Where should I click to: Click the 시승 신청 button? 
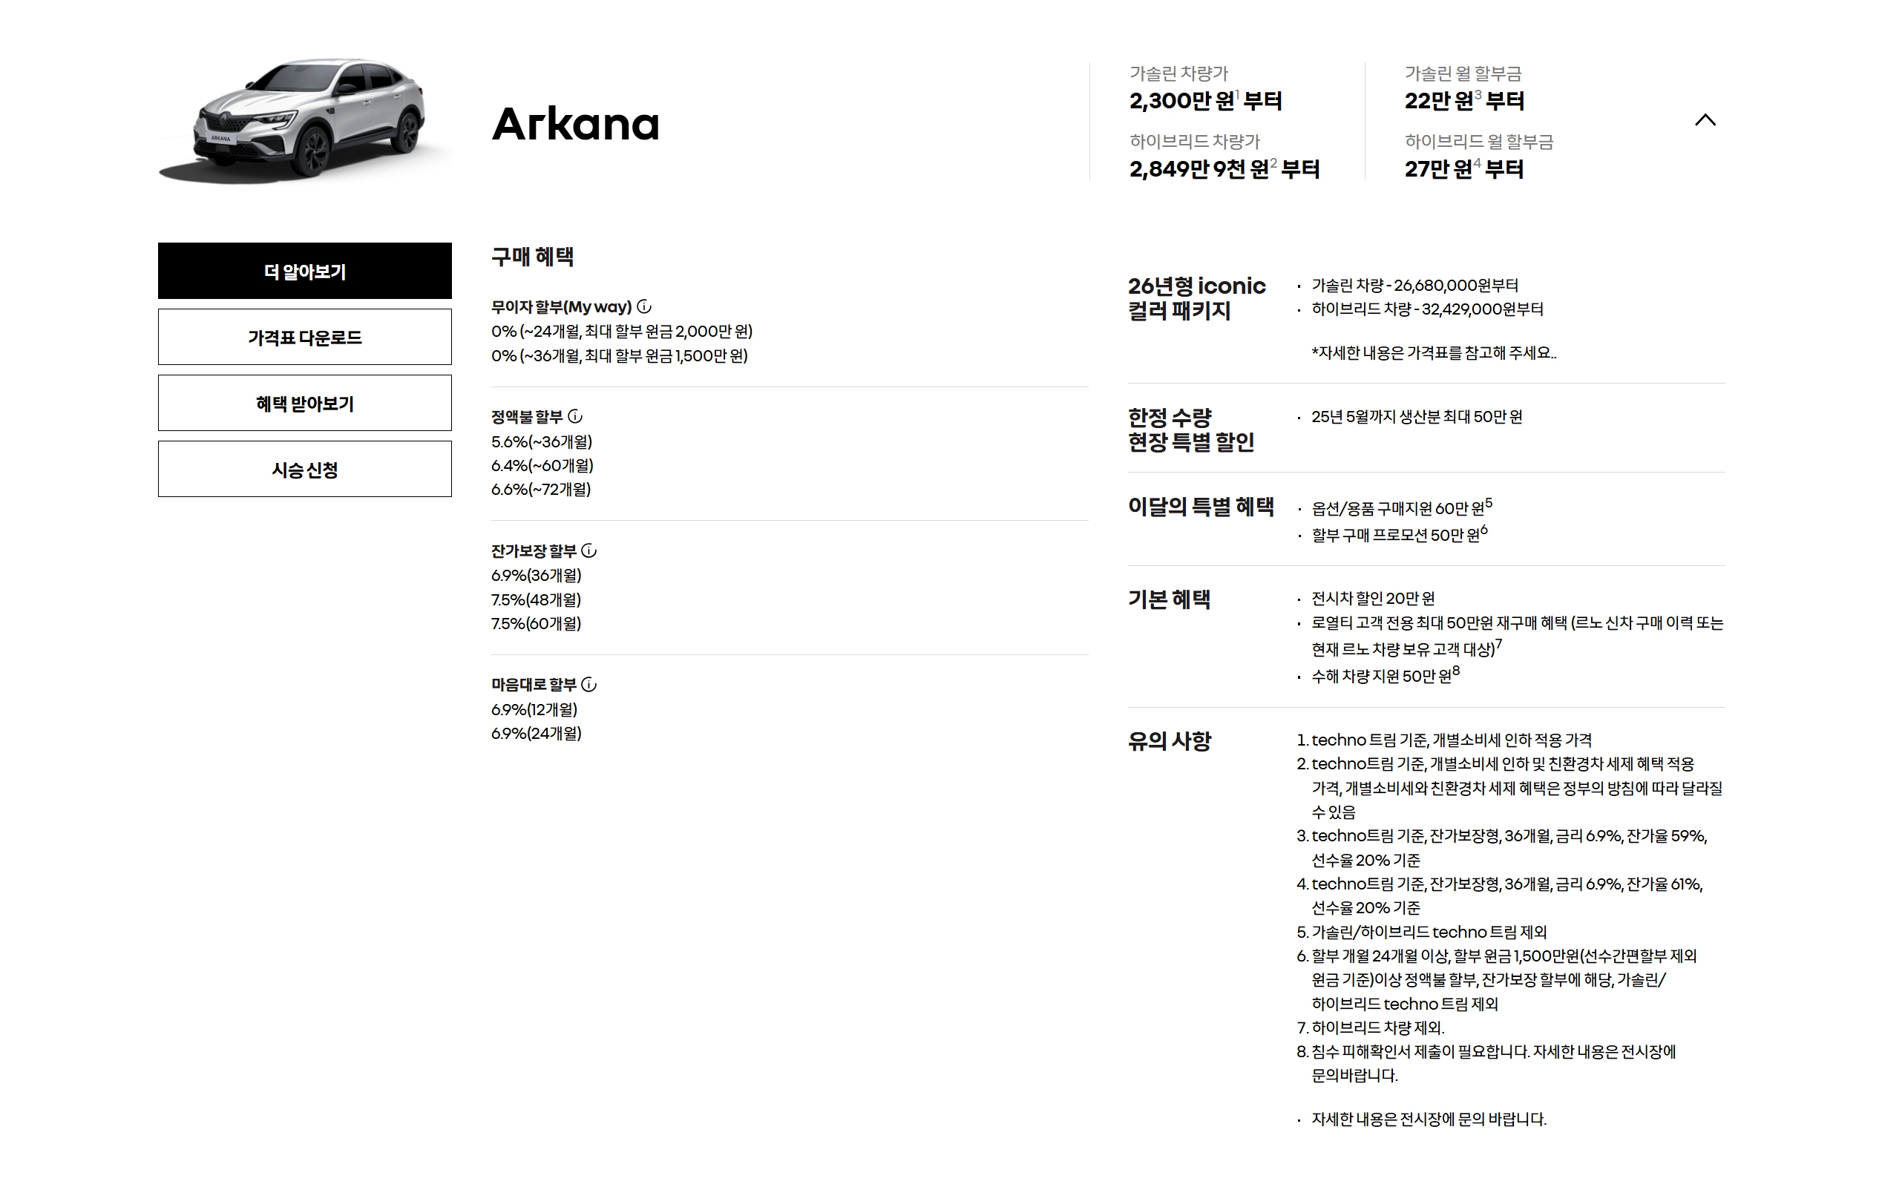tap(305, 470)
